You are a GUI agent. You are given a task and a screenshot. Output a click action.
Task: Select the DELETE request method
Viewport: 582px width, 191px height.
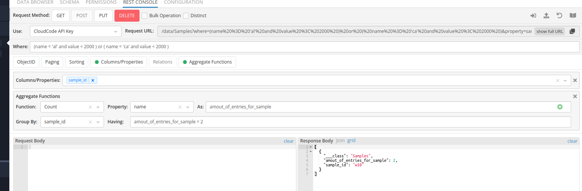127,16
